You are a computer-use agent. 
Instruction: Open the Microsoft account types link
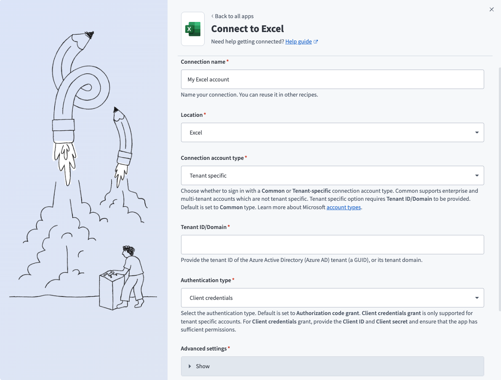(x=344, y=207)
